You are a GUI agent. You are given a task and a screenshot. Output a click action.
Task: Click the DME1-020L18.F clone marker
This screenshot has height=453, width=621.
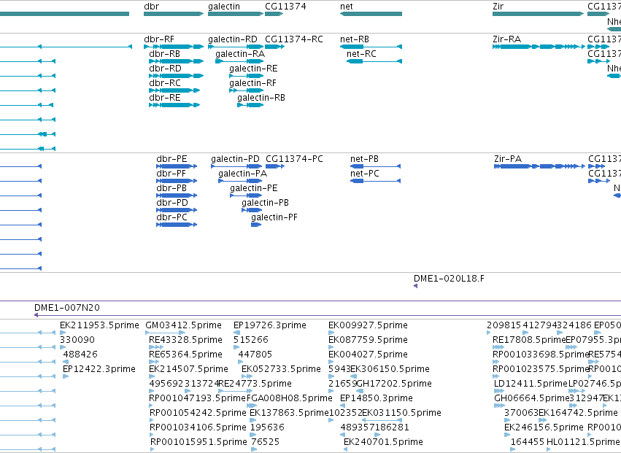415,286
